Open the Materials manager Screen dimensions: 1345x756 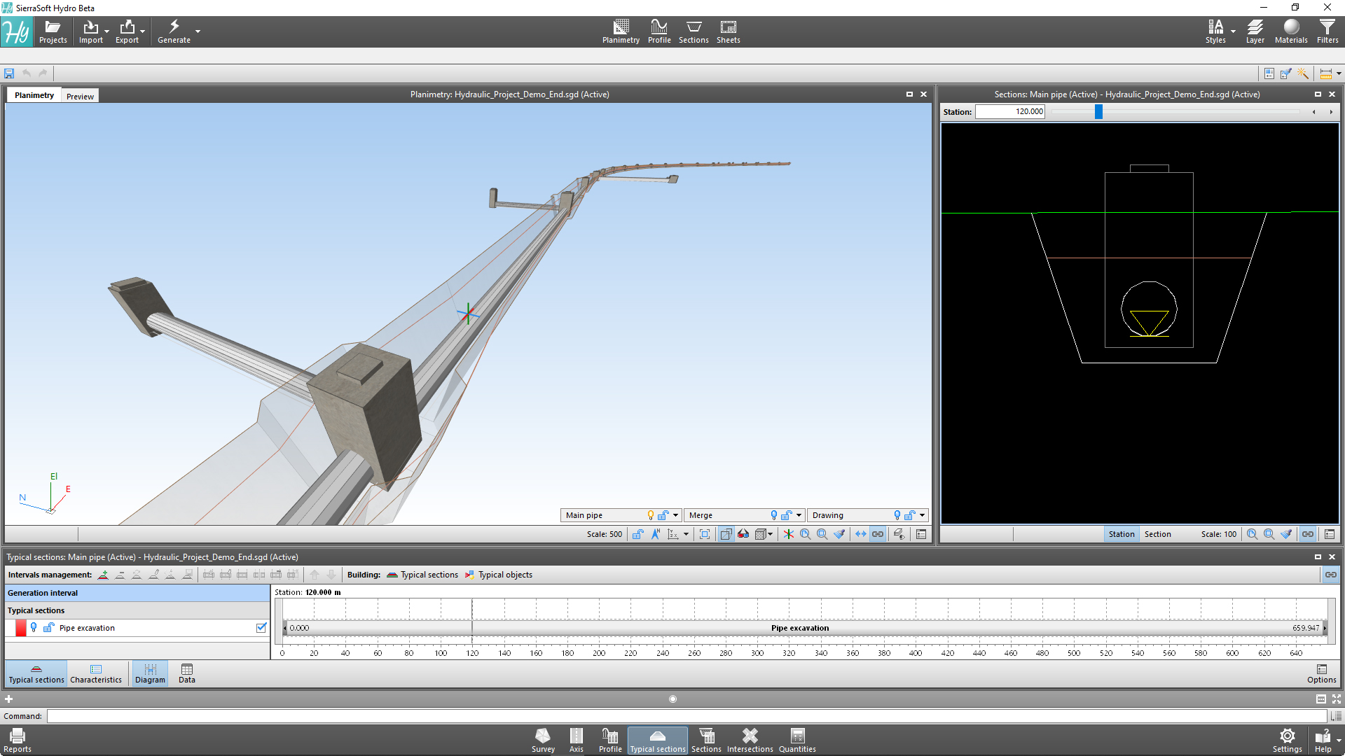pos(1290,31)
